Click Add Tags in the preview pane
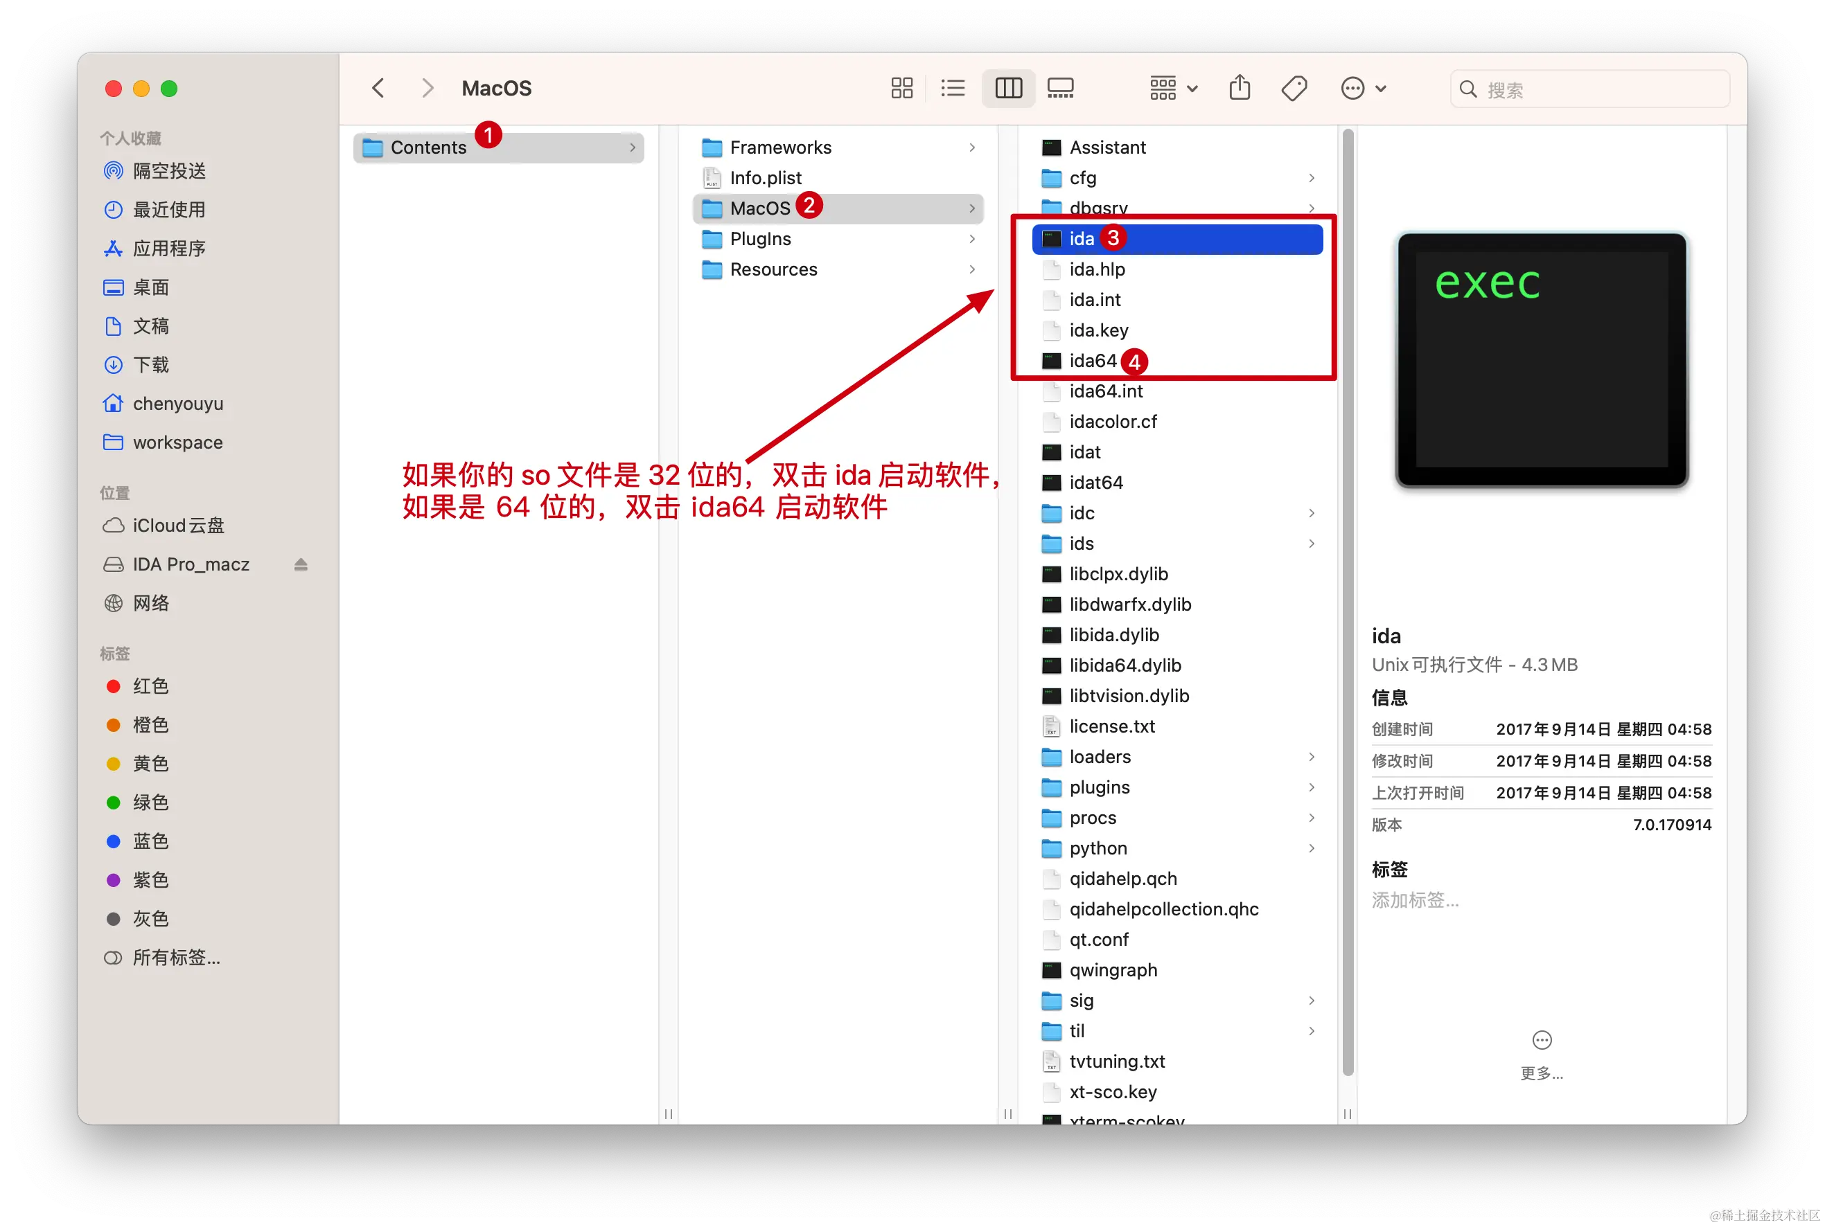The height and width of the screenshot is (1227, 1825). [1415, 900]
